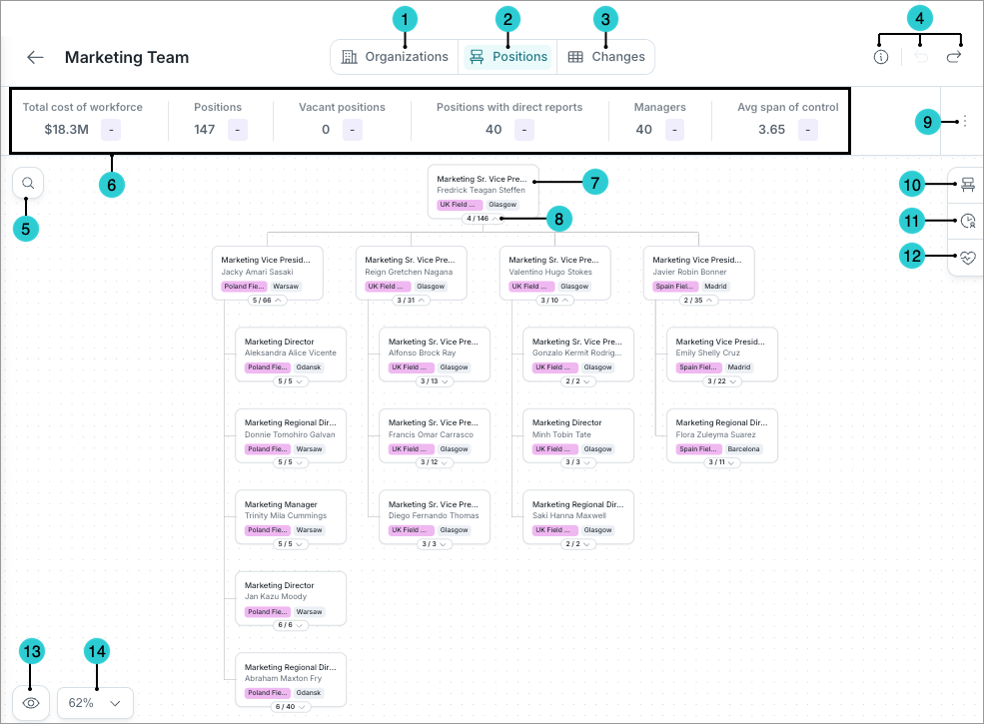984x724 pixels.
Task: Click the clock icon in right sidebar
Action: coord(967,221)
